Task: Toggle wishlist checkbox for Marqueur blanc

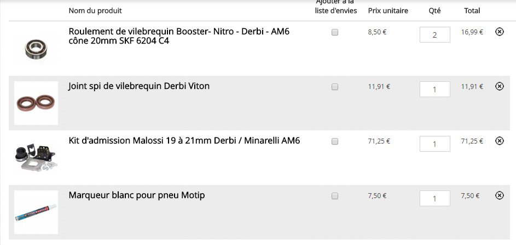Action: (x=335, y=196)
